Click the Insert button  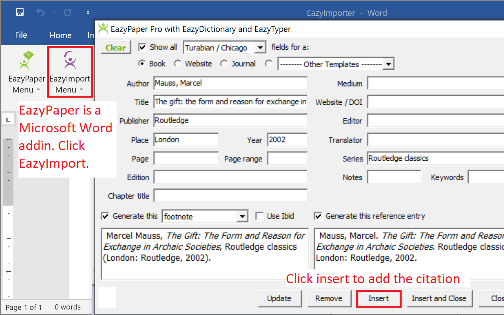(378, 298)
